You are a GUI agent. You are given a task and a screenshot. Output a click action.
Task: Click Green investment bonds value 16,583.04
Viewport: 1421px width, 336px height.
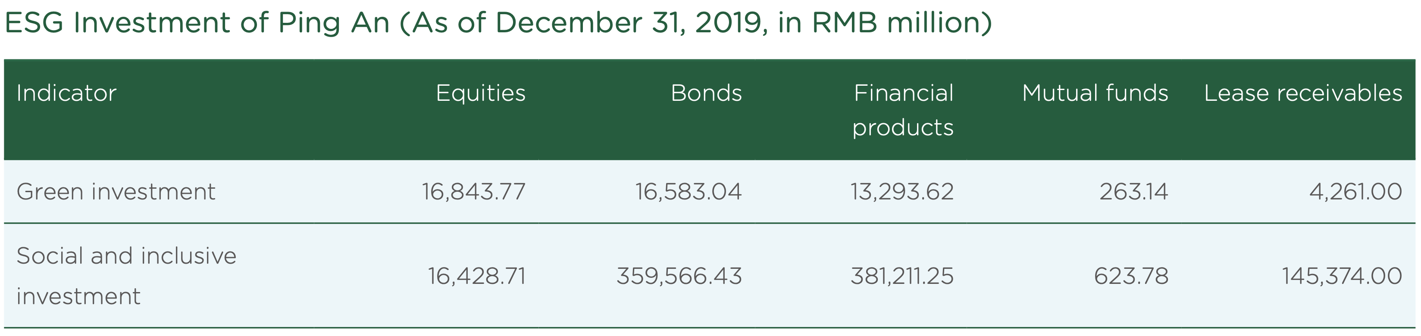click(689, 192)
